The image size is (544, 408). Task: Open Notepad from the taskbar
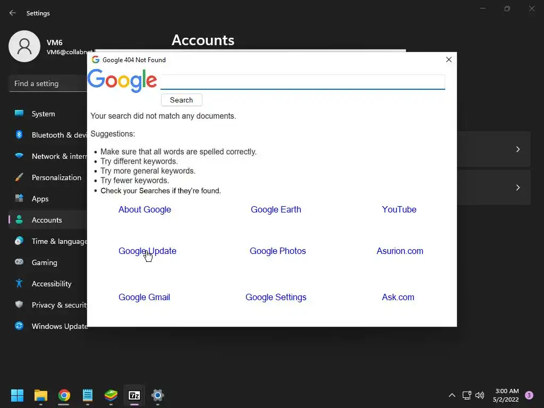[88, 395]
